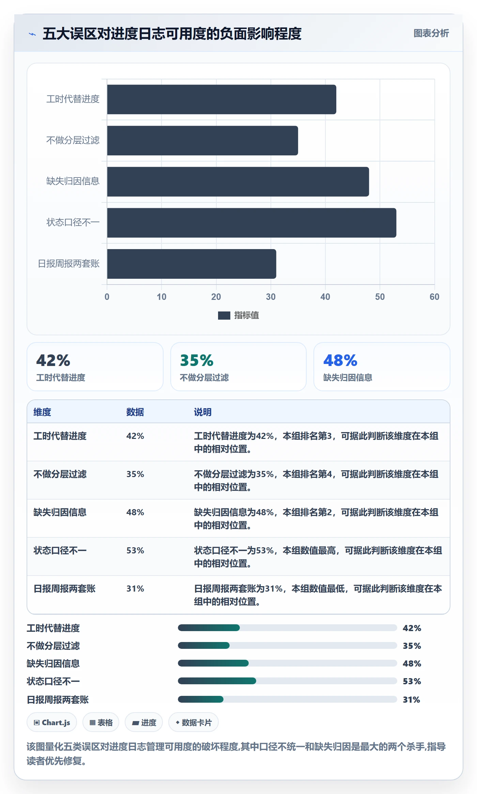Screen dimensions: 477x794
Task: Click the 状态口径不一 progress bar at 53%
Action: point(288,681)
